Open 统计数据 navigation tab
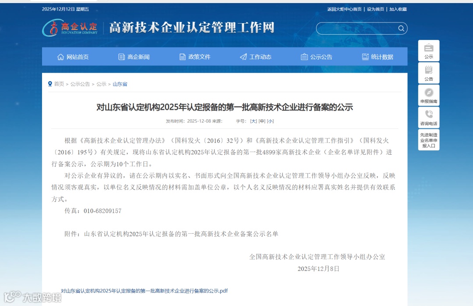This screenshot has width=473, height=306. (378, 57)
